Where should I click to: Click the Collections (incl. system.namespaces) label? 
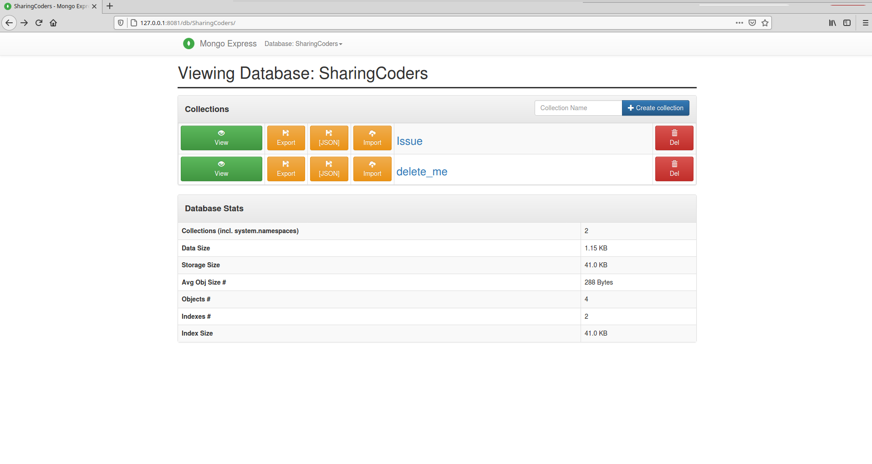coord(240,231)
